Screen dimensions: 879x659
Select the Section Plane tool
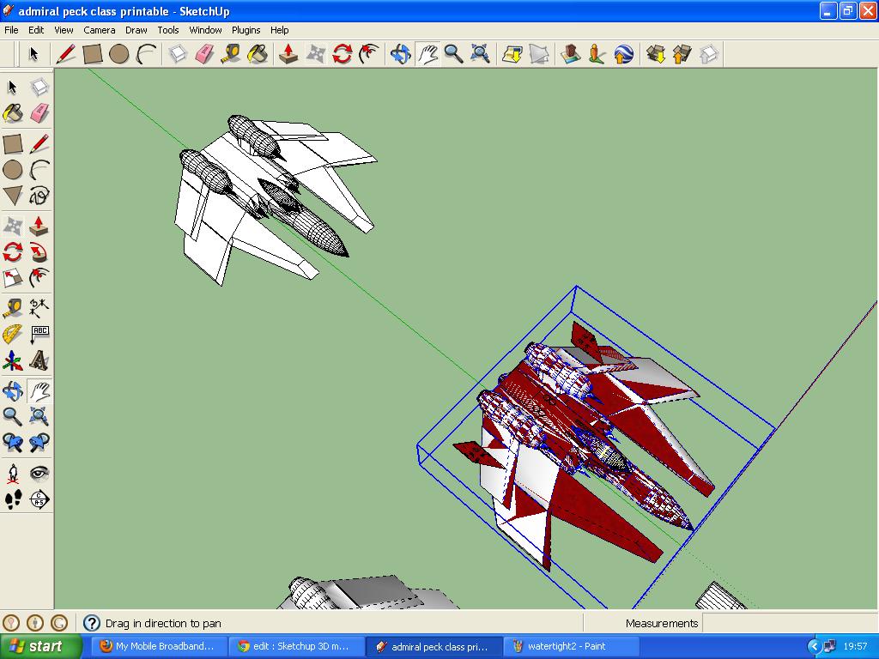point(39,499)
